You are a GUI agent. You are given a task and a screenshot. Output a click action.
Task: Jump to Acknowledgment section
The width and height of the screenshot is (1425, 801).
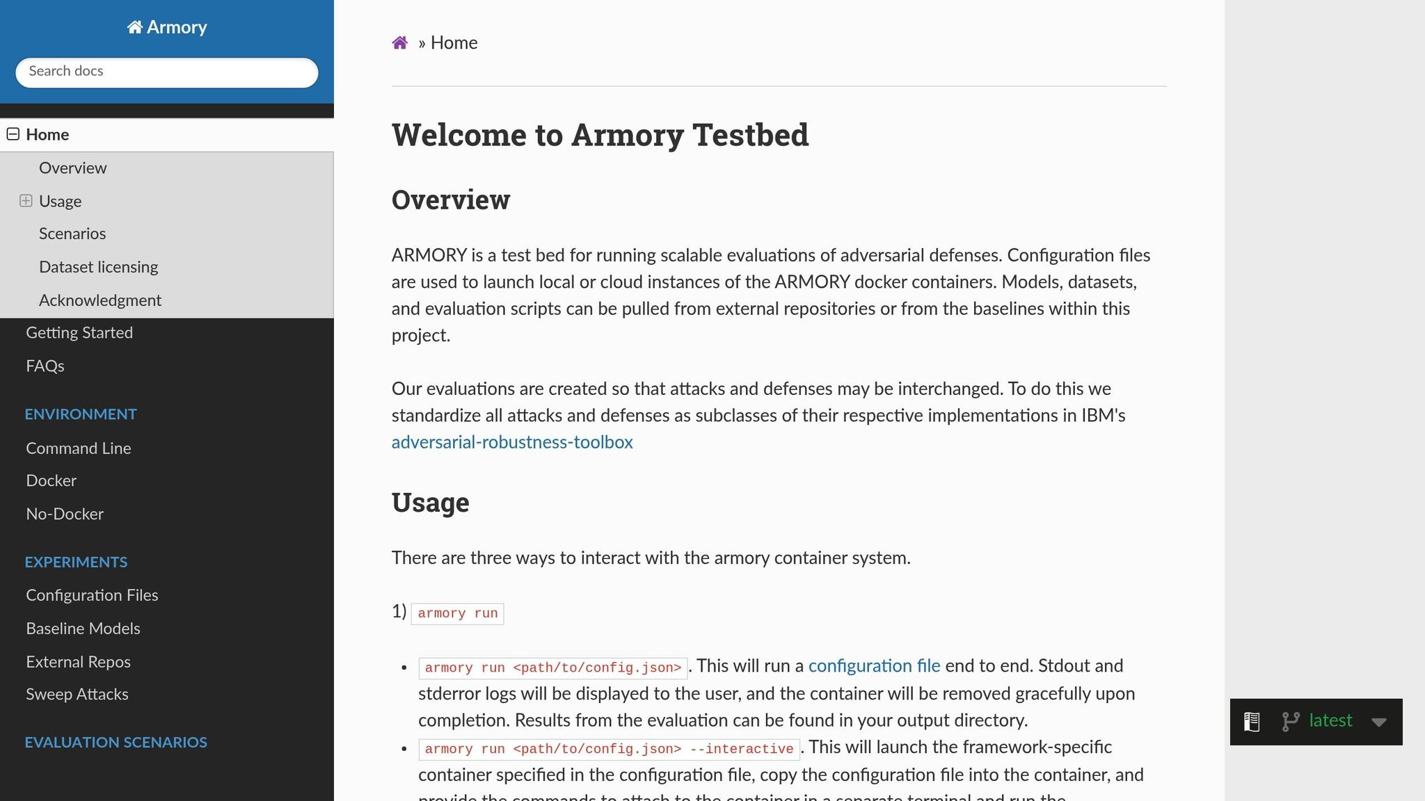click(100, 300)
